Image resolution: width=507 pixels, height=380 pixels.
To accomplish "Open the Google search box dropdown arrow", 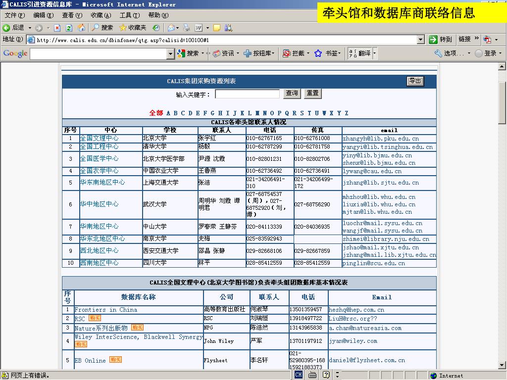I will click(x=171, y=53).
